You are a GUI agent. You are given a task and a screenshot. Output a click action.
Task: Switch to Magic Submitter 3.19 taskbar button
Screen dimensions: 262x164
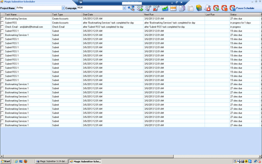(x=52, y=161)
